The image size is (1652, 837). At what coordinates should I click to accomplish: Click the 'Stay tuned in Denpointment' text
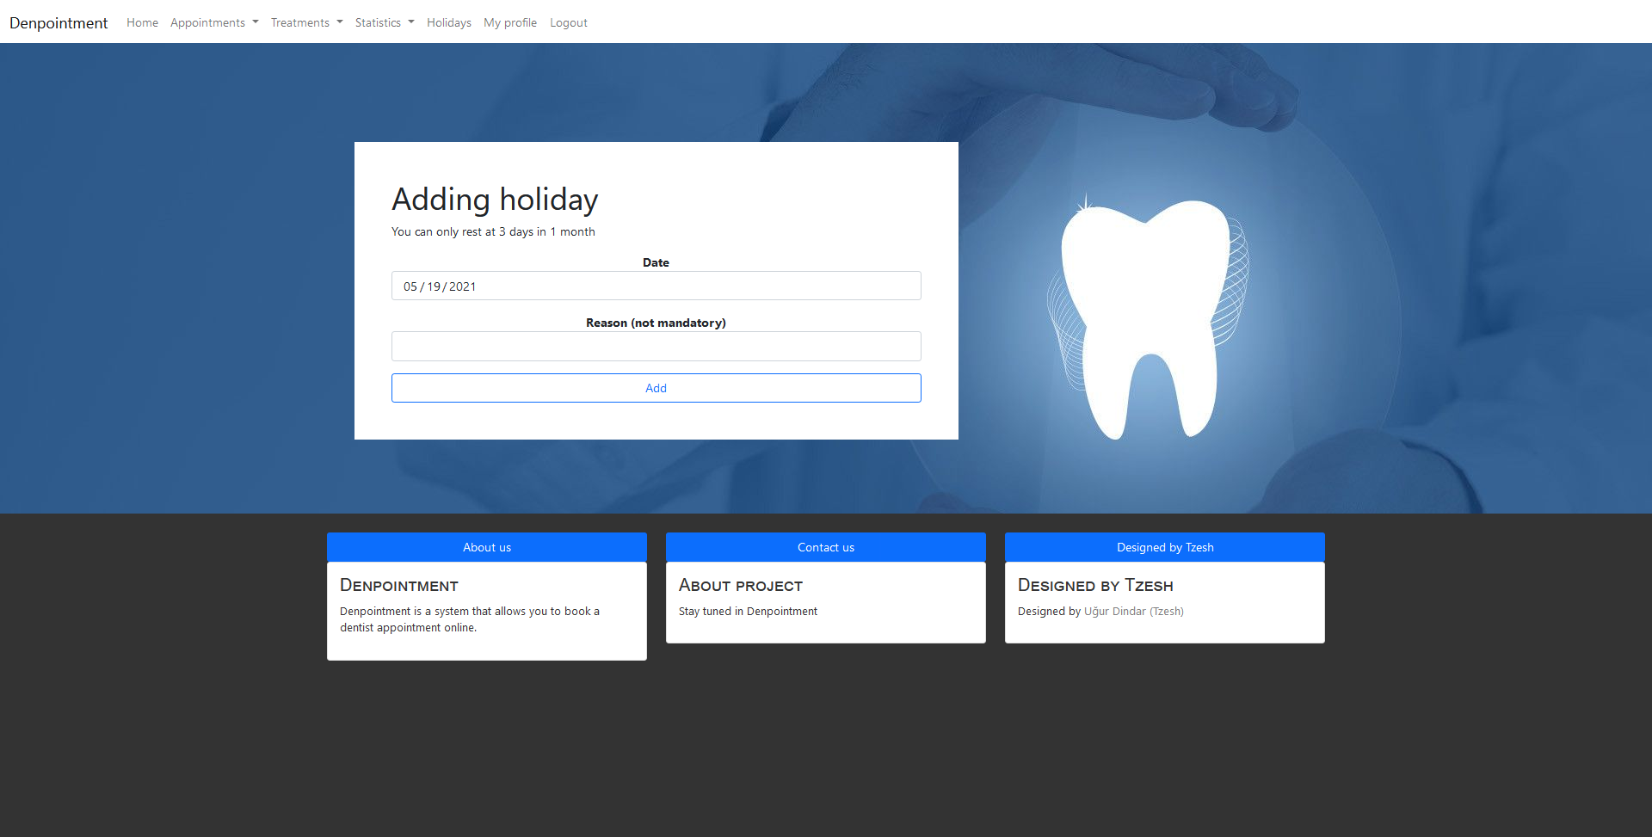click(748, 612)
